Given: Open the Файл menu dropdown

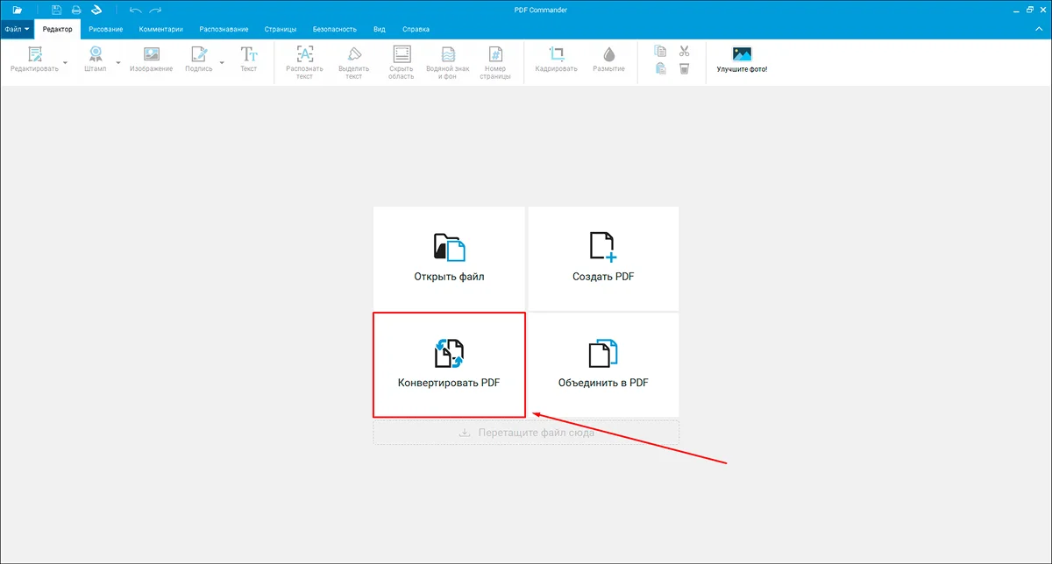Looking at the screenshot, I should pos(17,29).
